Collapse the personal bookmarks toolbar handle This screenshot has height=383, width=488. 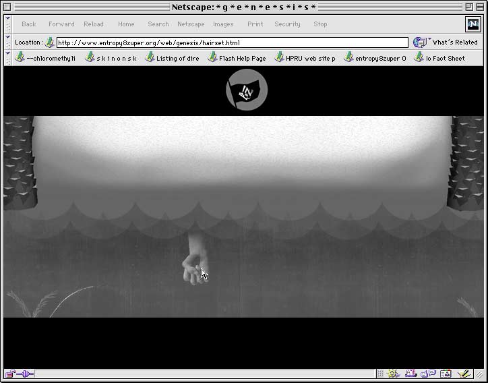8,58
